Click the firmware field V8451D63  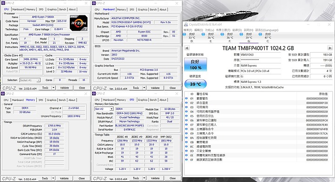coord(261,54)
